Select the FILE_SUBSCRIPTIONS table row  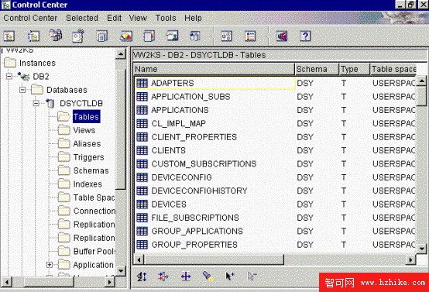(276, 218)
